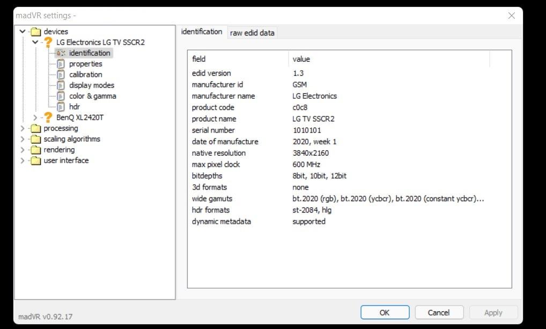The width and height of the screenshot is (546, 329).
Task: Click the processing folder icon
Action: point(36,129)
